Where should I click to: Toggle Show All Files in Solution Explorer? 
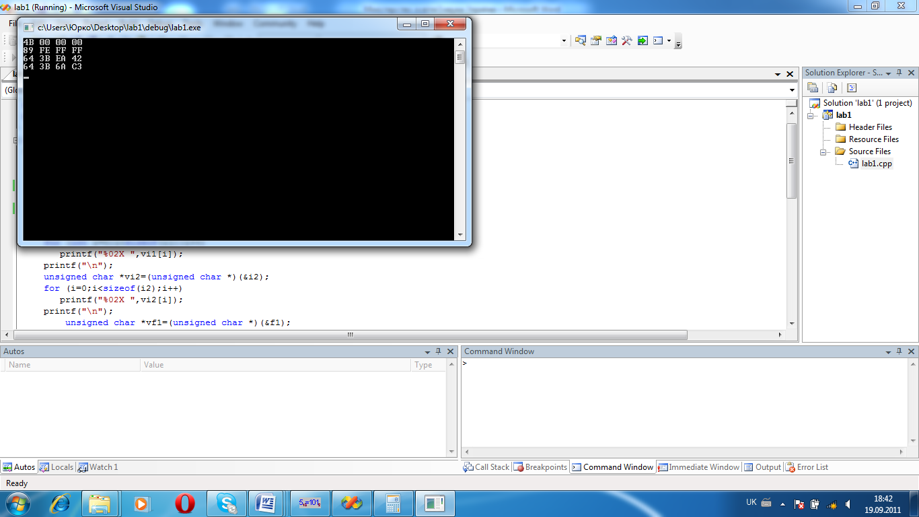coord(832,88)
